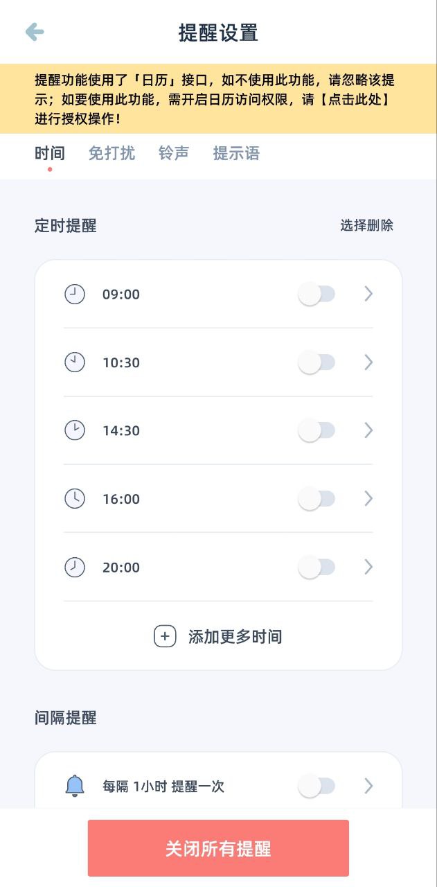Tap the 选择删除 link
This screenshot has height=887, width=437.
click(366, 225)
